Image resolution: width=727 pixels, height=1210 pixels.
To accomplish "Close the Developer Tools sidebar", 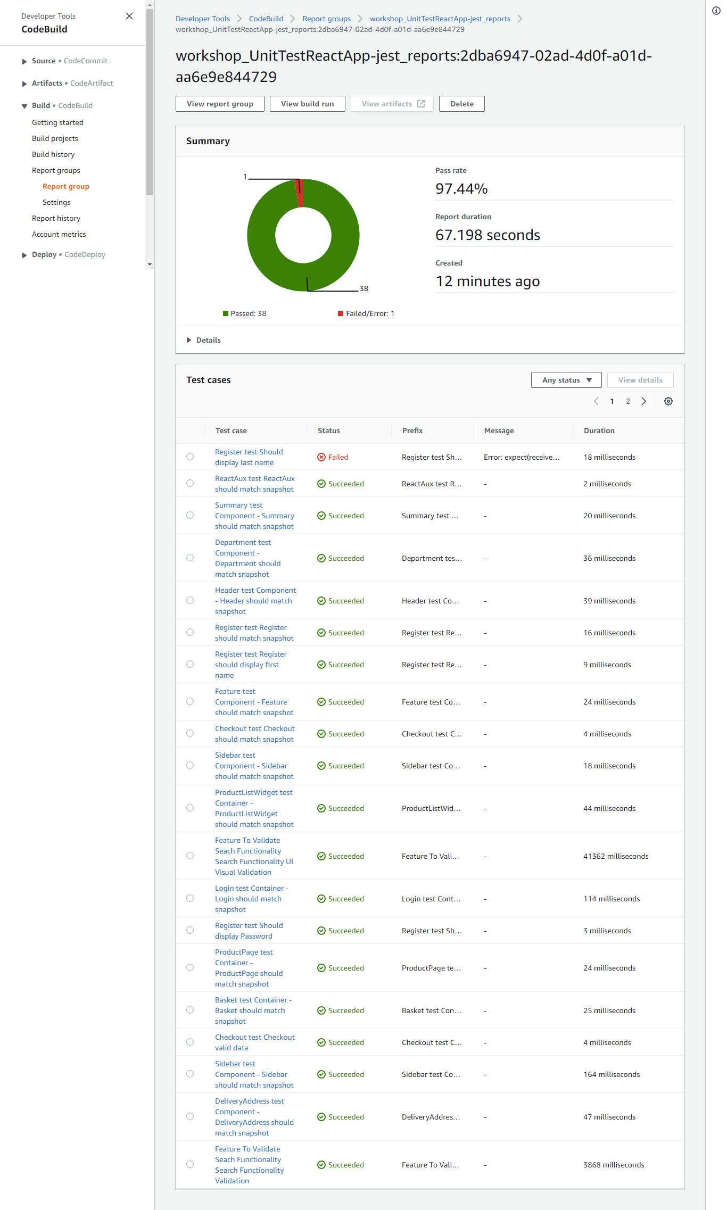I will click(x=129, y=16).
